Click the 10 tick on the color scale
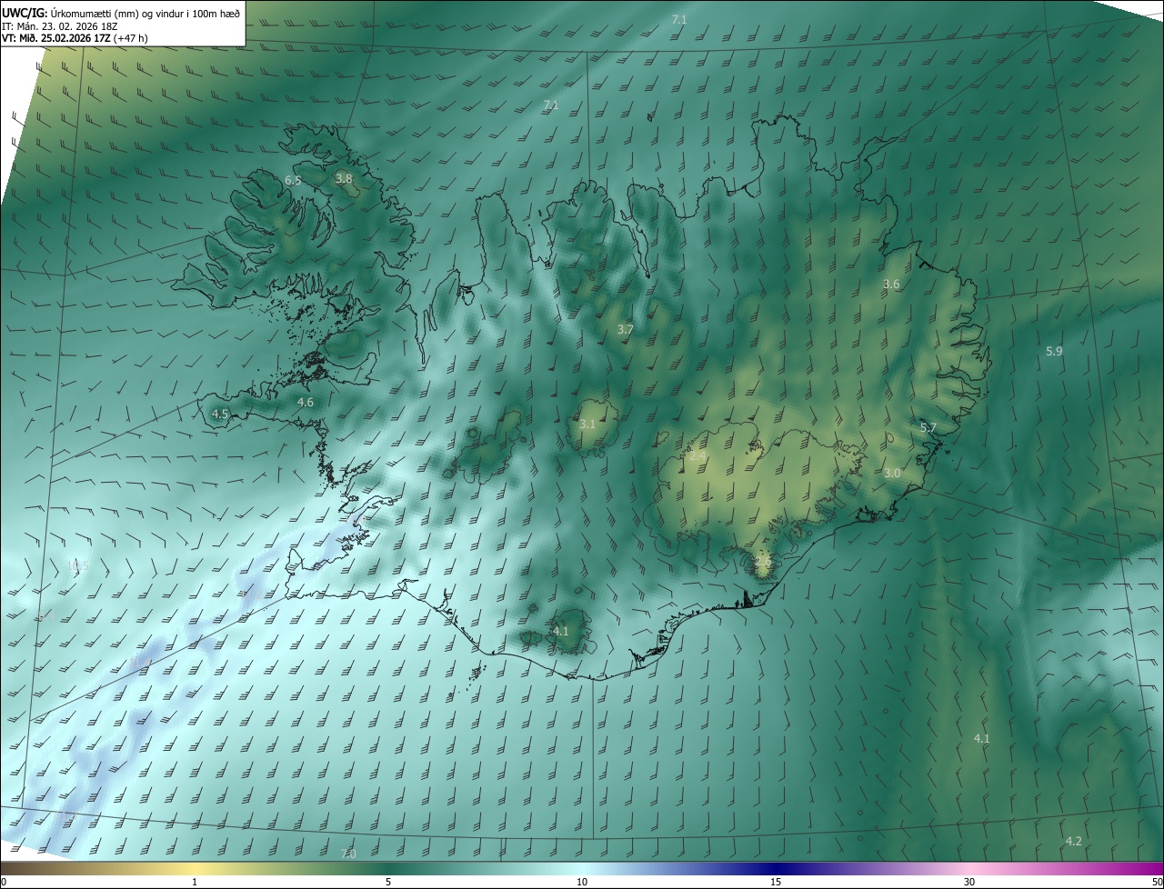Viewport: 1164px width, 889px height. point(582,882)
